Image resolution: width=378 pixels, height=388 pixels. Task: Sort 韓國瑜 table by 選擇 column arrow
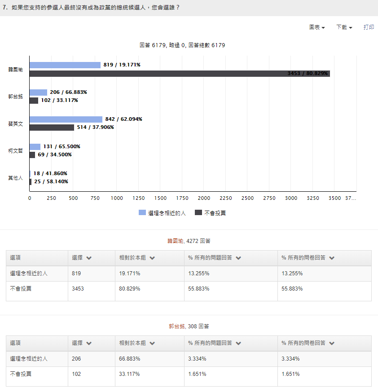[89, 258]
